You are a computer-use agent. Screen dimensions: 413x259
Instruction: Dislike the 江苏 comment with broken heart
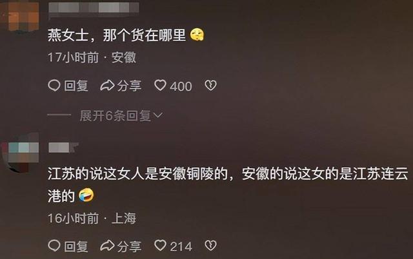tap(211, 245)
